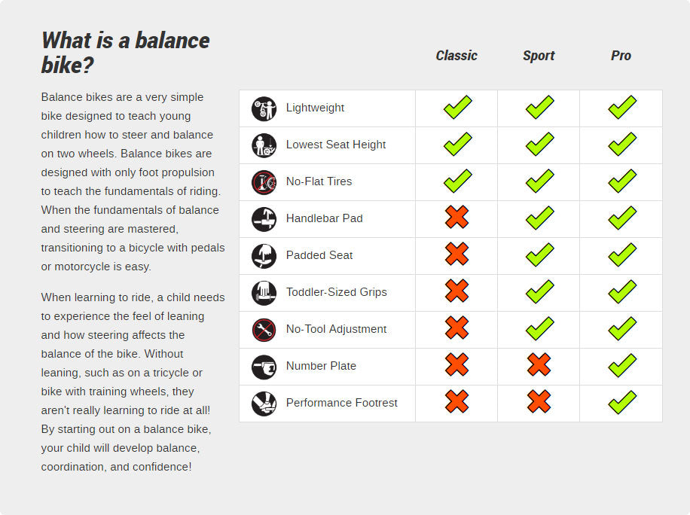This screenshot has width=690, height=515.
Task: Click Sport's red X for Number Plate
Action: click(539, 366)
